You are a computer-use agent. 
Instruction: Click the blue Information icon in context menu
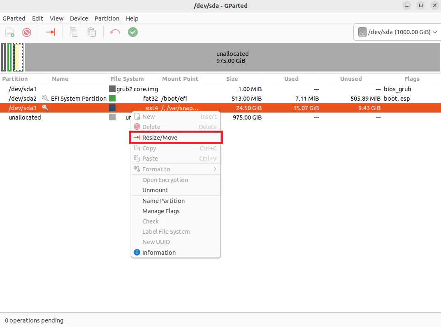click(x=137, y=252)
